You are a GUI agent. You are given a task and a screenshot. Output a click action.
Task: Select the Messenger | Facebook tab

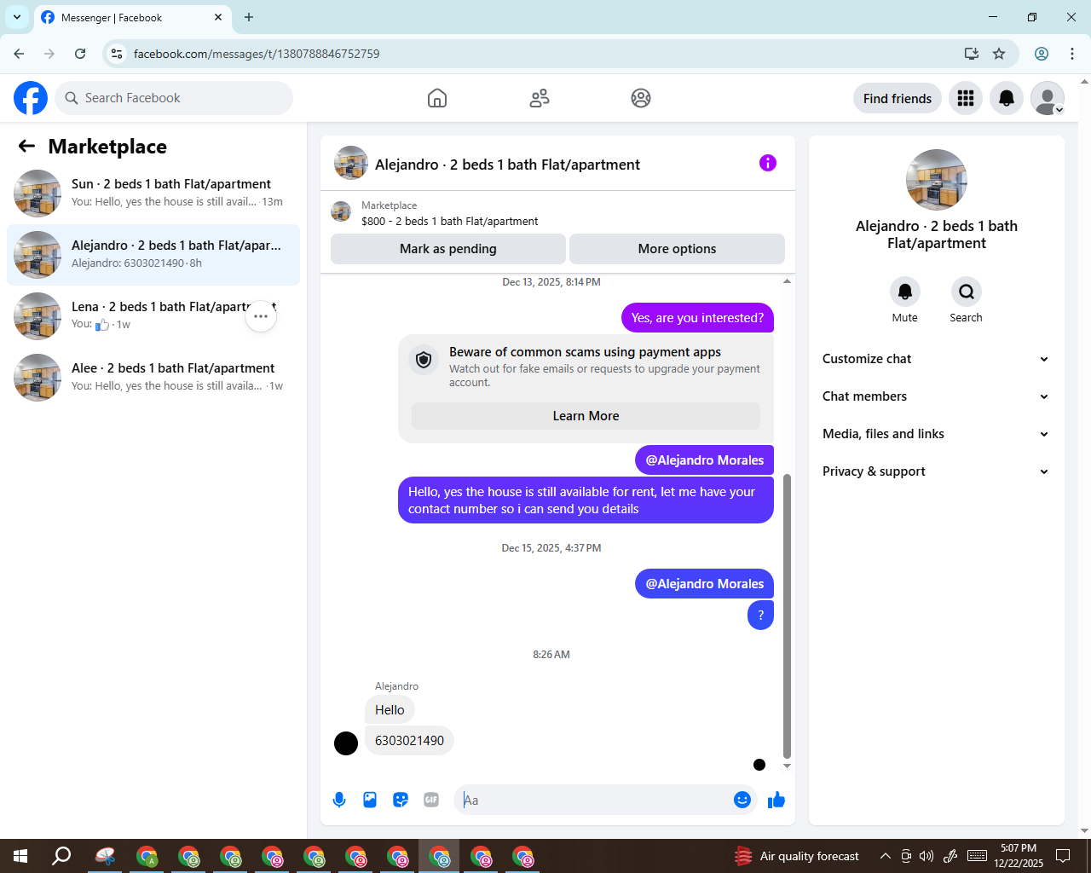tap(131, 17)
